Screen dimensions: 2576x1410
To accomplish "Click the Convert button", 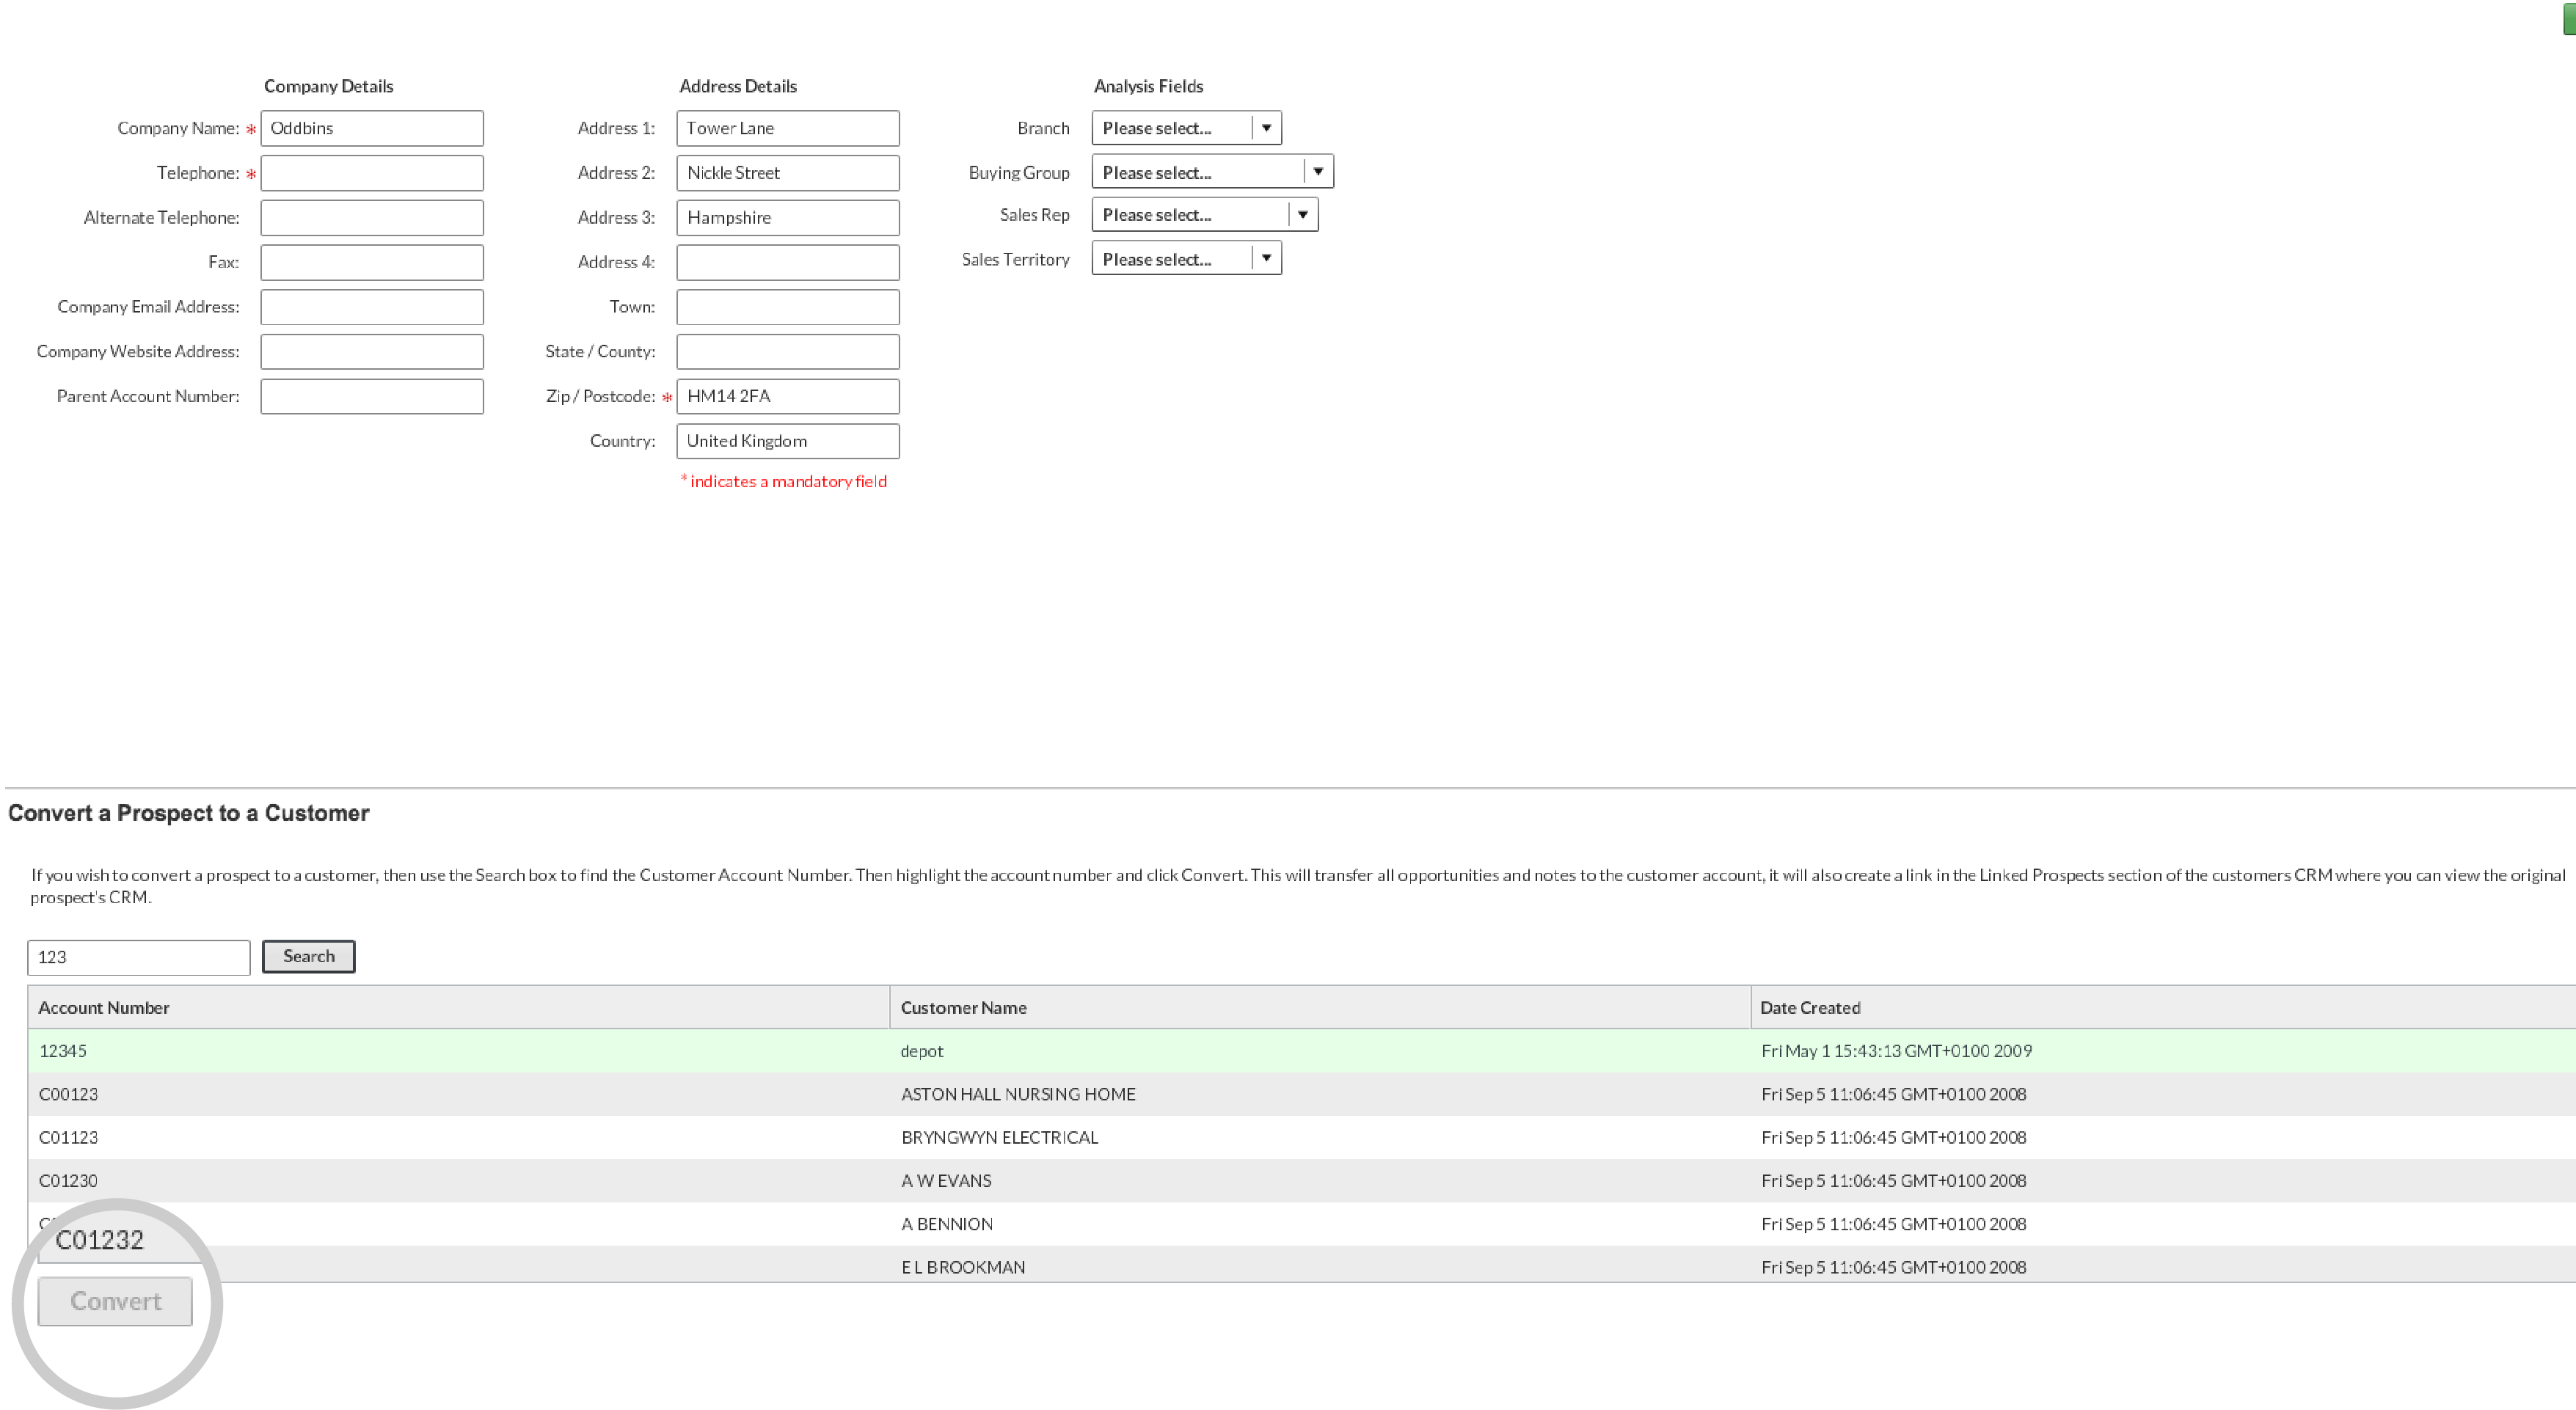I will tap(115, 1301).
